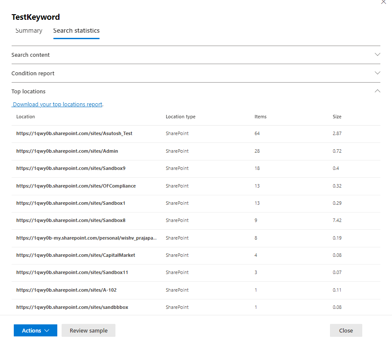The image size is (392, 342).
Task: Click the Items column header
Action: tap(261, 117)
